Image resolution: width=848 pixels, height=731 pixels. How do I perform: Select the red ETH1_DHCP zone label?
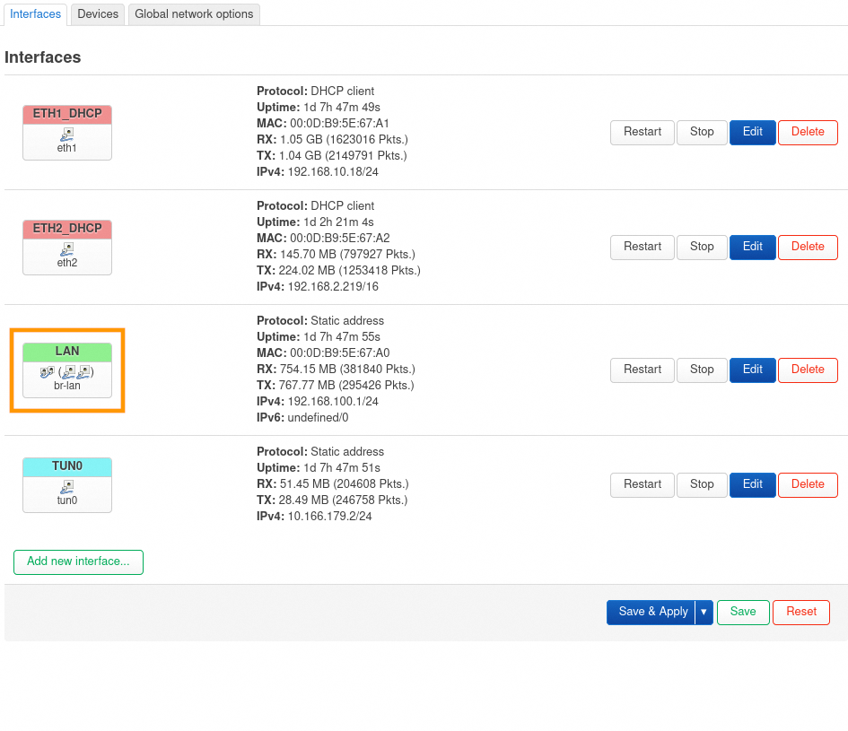[67, 114]
